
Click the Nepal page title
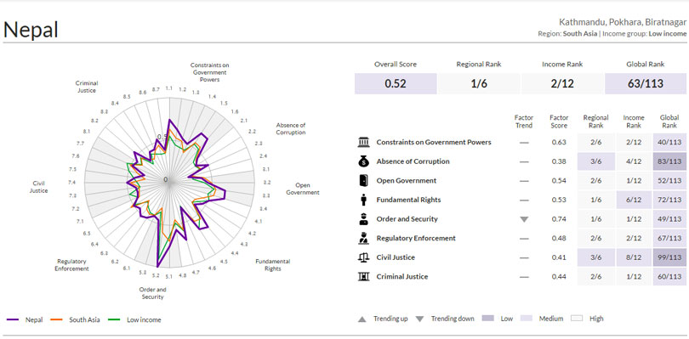click(x=31, y=30)
